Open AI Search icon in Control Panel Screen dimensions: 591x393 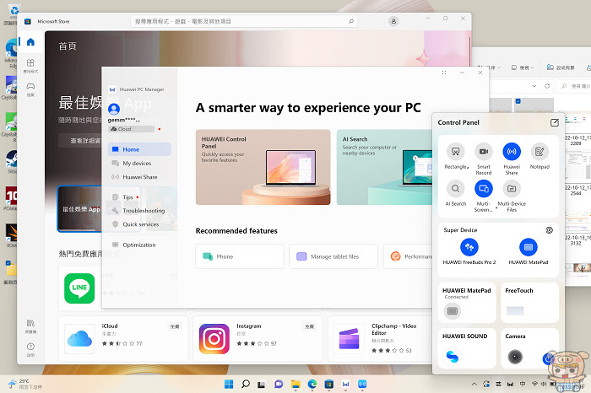tap(455, 188)
